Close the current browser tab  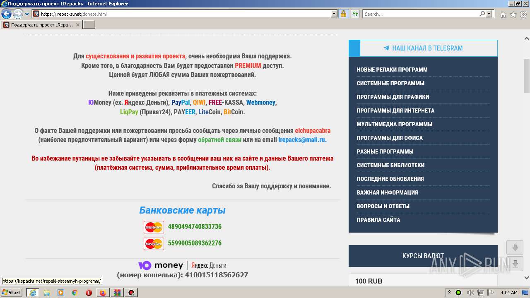77,25
